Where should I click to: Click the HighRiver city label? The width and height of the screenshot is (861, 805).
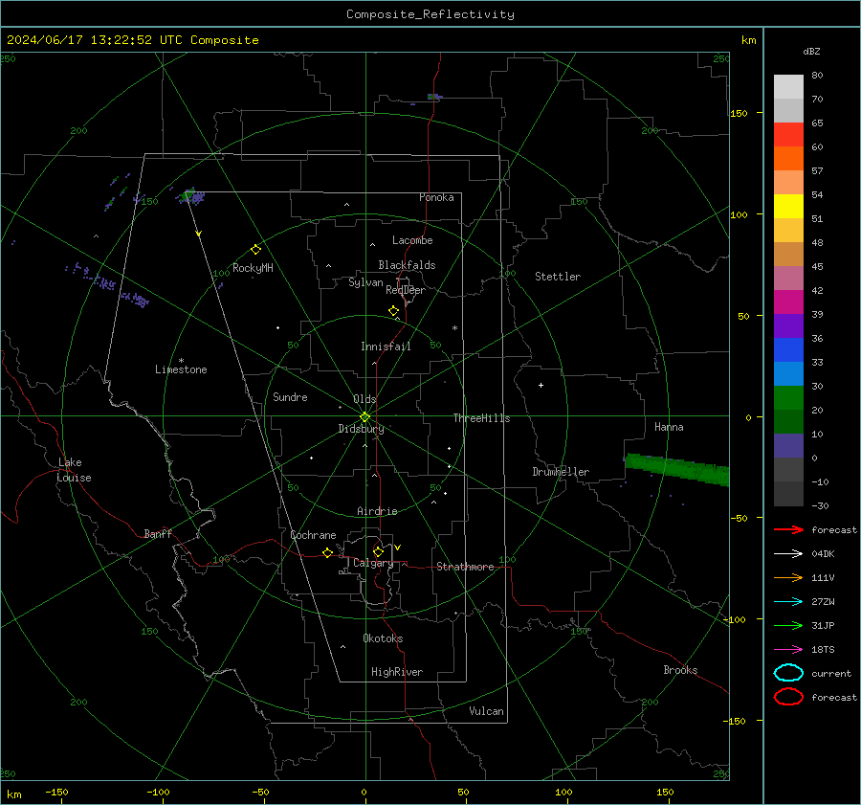tap(397, 672)
